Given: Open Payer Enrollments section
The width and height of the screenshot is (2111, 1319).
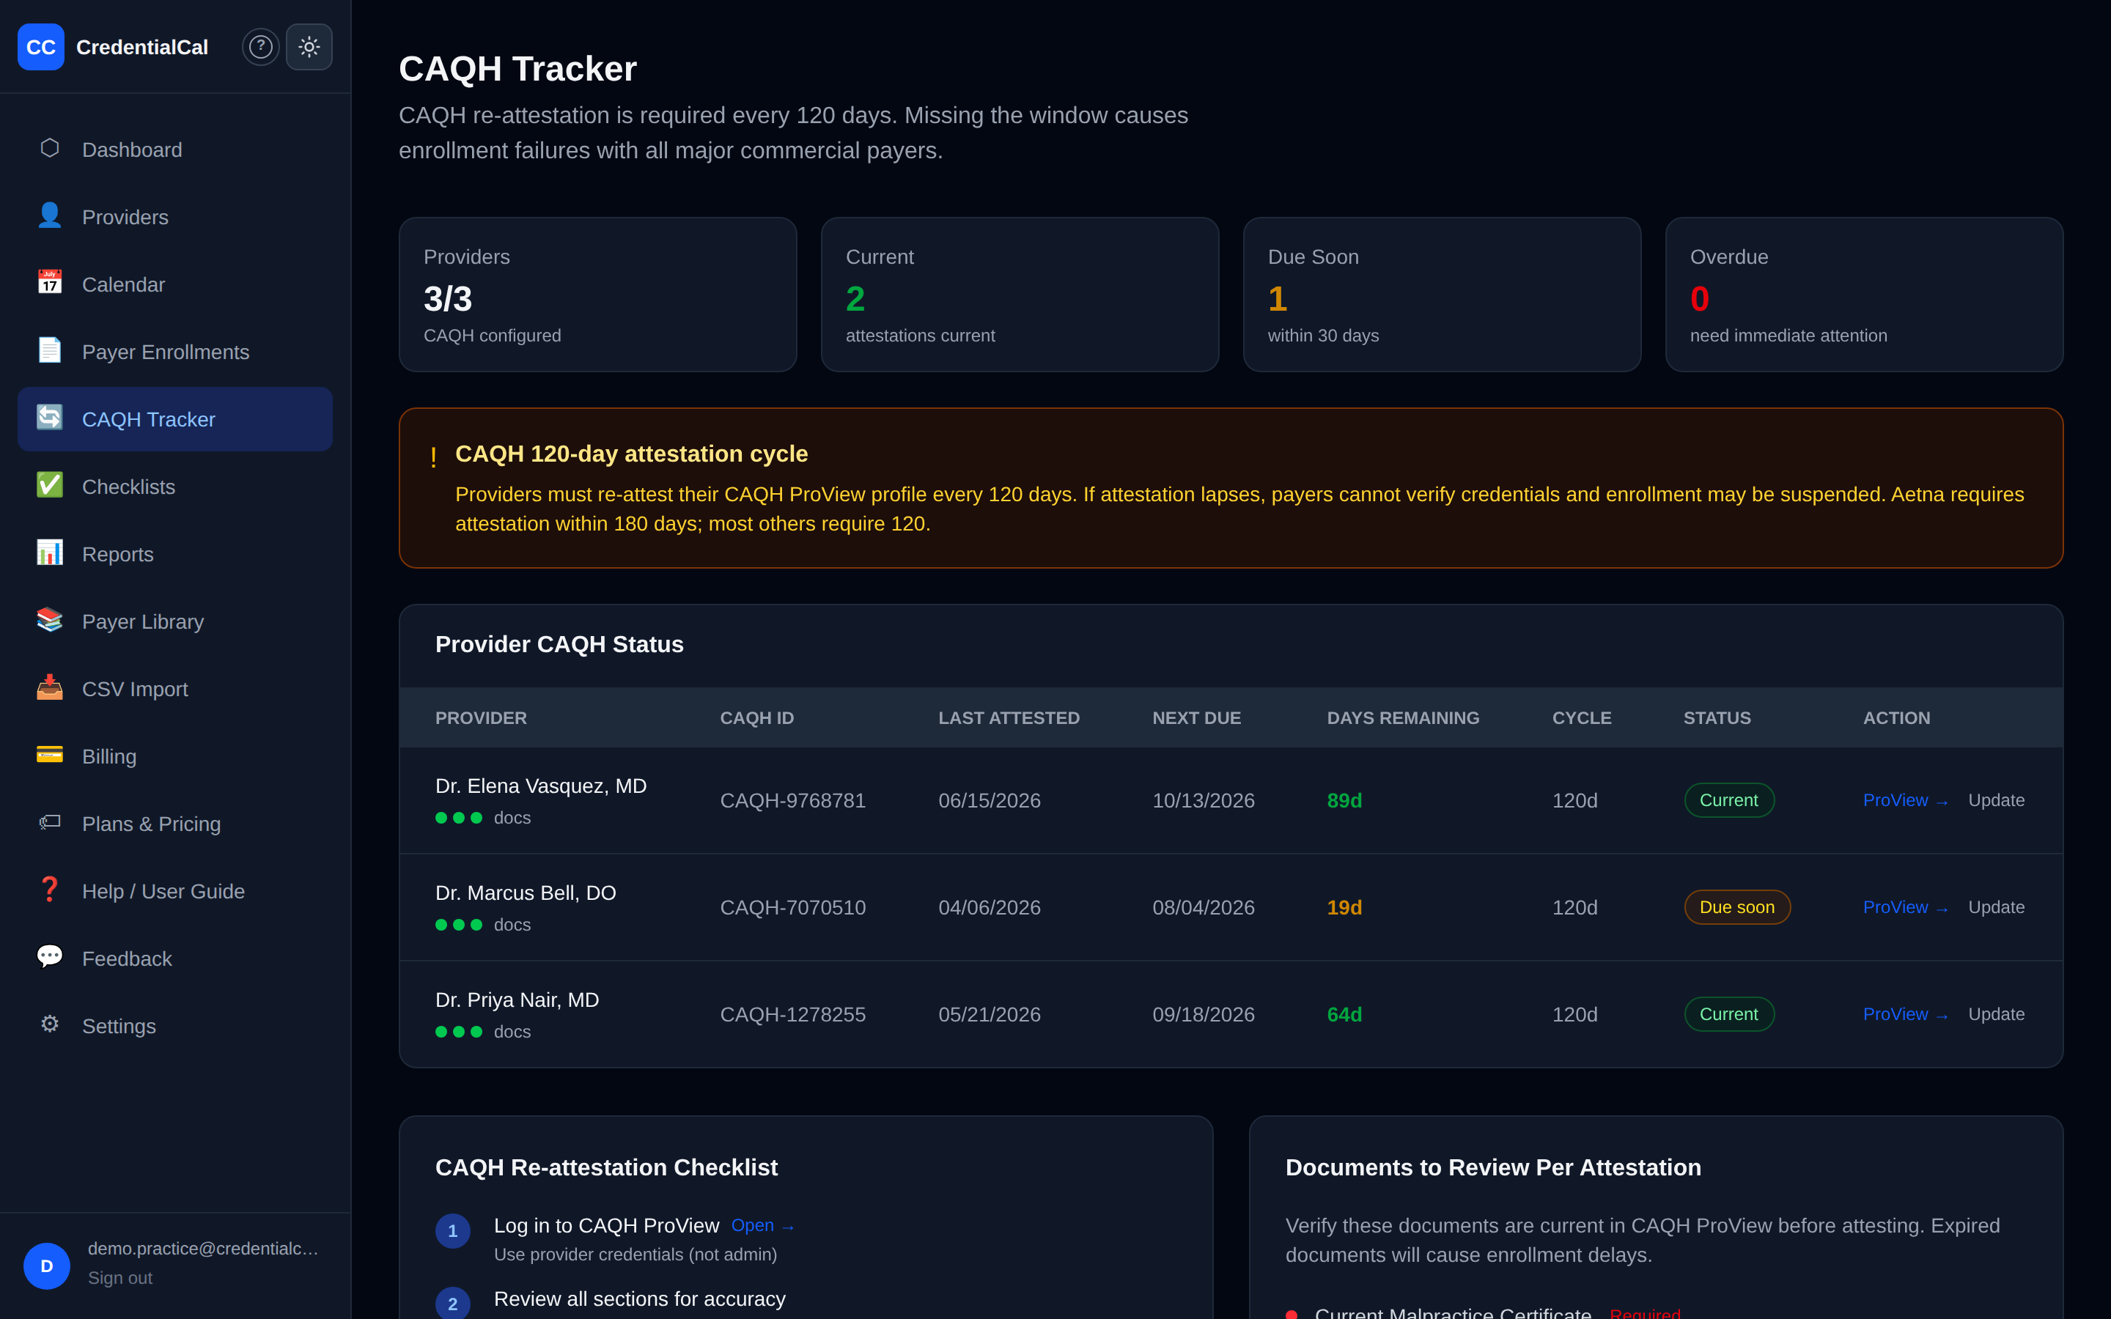Looking at the screenshot, I should click(x=175, y=352).
